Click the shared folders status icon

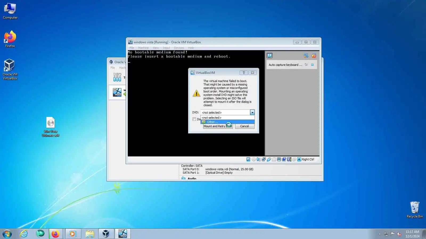tap(274, 159)
